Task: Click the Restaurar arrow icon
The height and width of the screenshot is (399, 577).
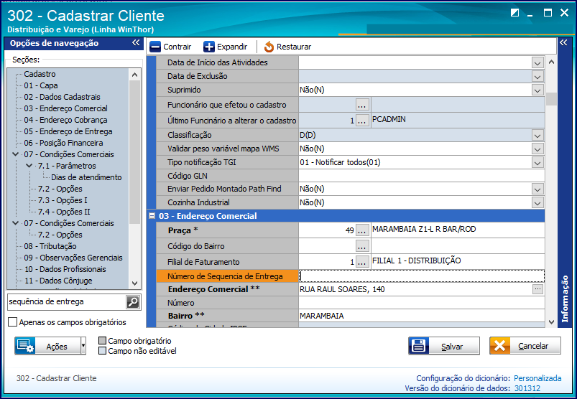Action: (x=269, y=47)
